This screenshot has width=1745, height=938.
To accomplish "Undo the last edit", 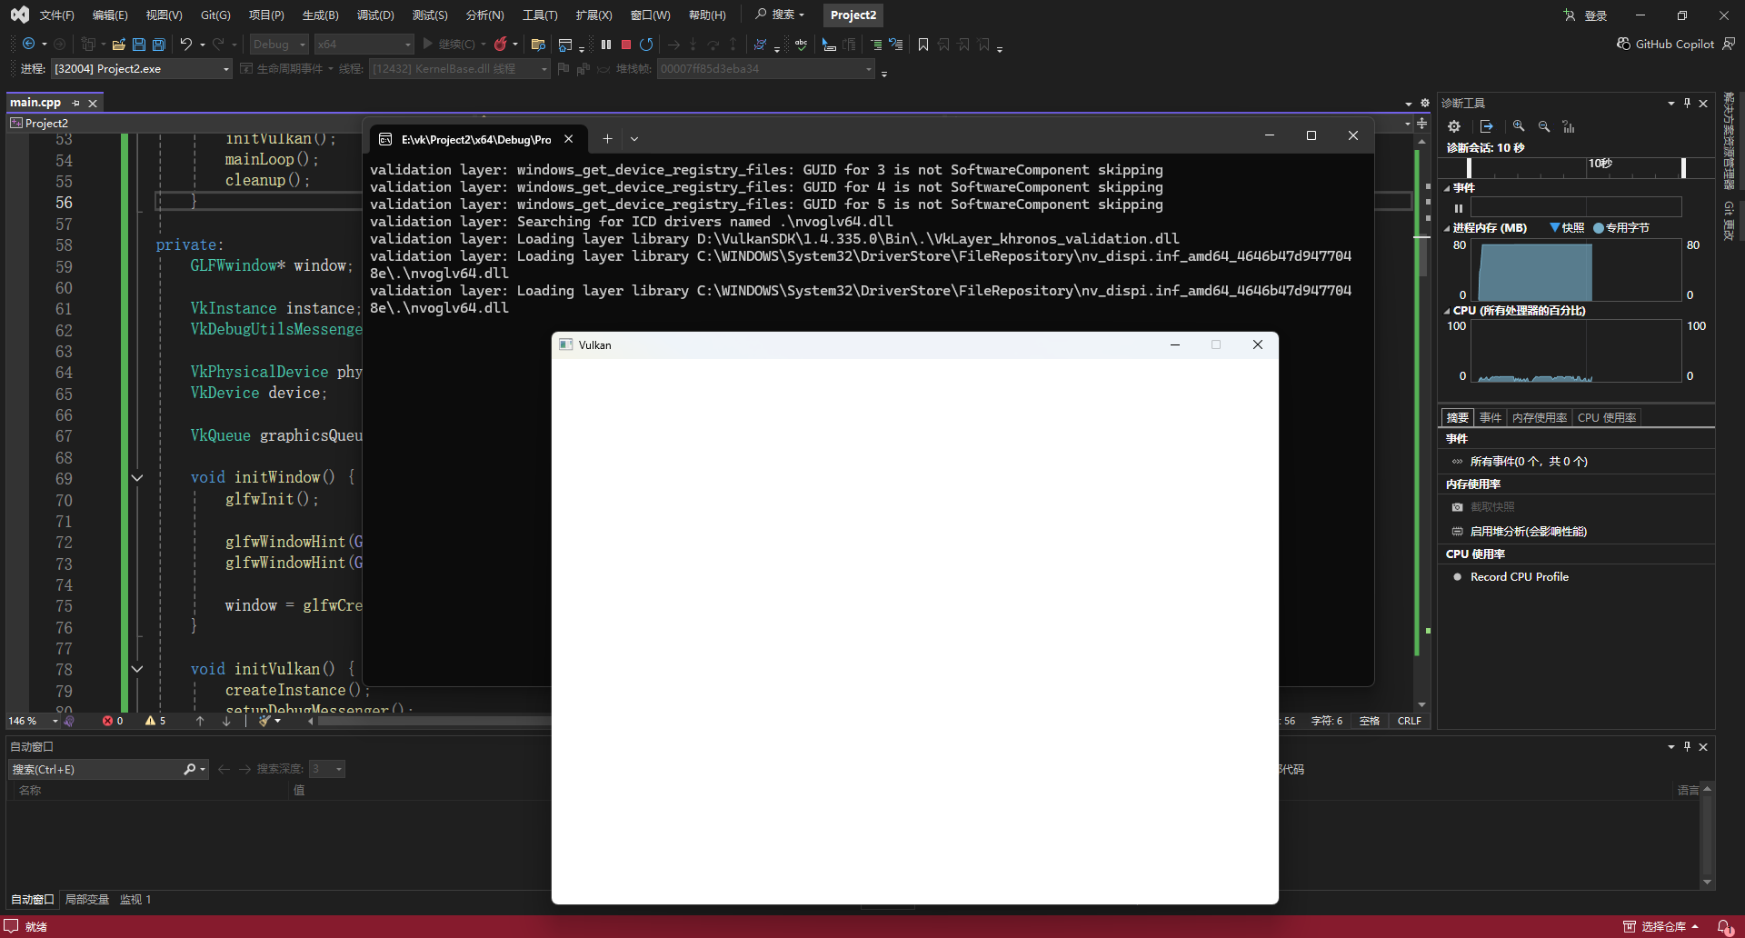I will [186, 44].
